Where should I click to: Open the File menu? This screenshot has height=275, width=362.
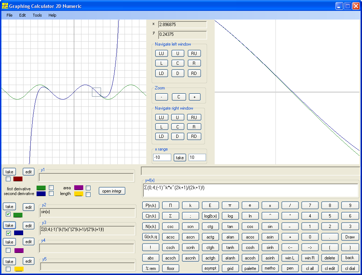(9, 15)
